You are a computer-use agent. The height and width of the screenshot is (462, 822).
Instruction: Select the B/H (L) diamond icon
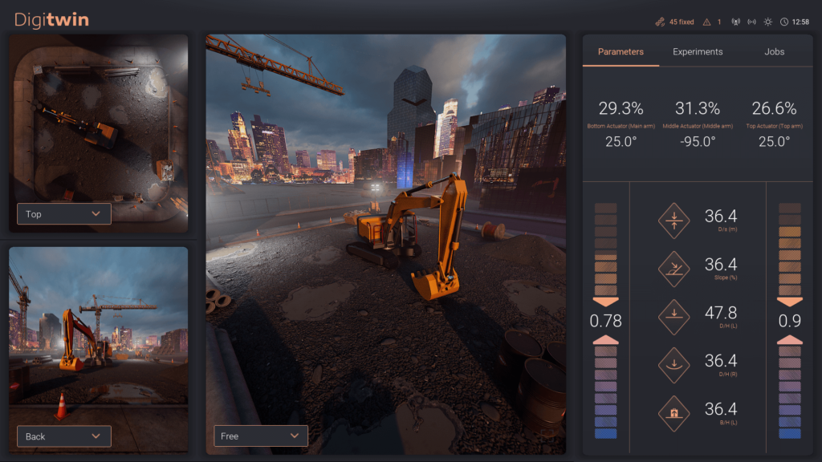tap(674, 413)
